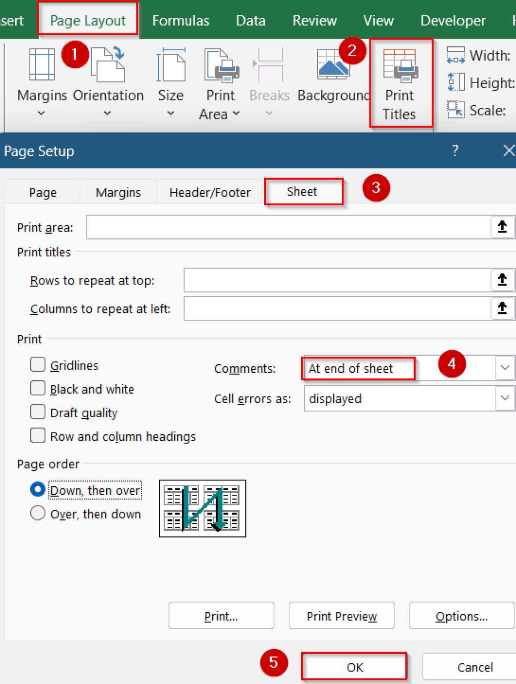
Task: Click the collapse icon beside Rows to repeat at top
Action: [x=502, y=280]
